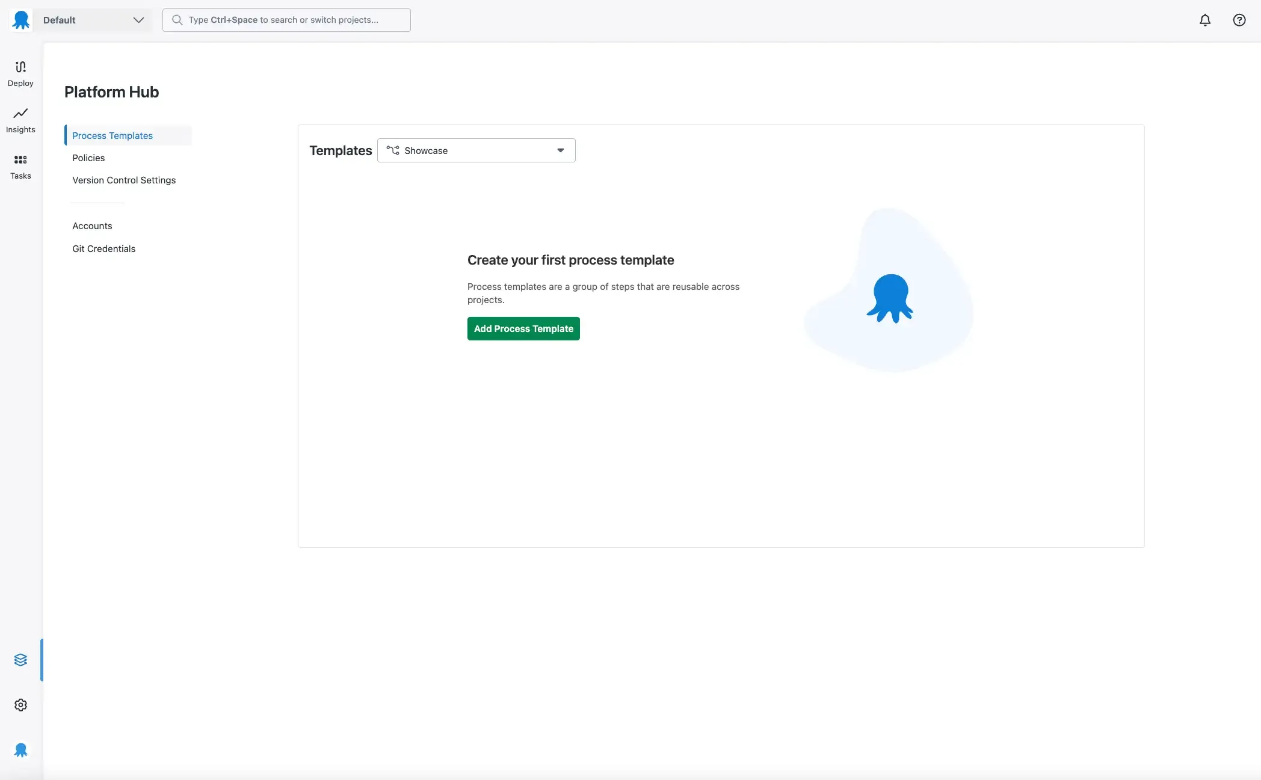1261x780 pixels.
Task: Click the Platform Hub heading
Action: pos(112,92)
